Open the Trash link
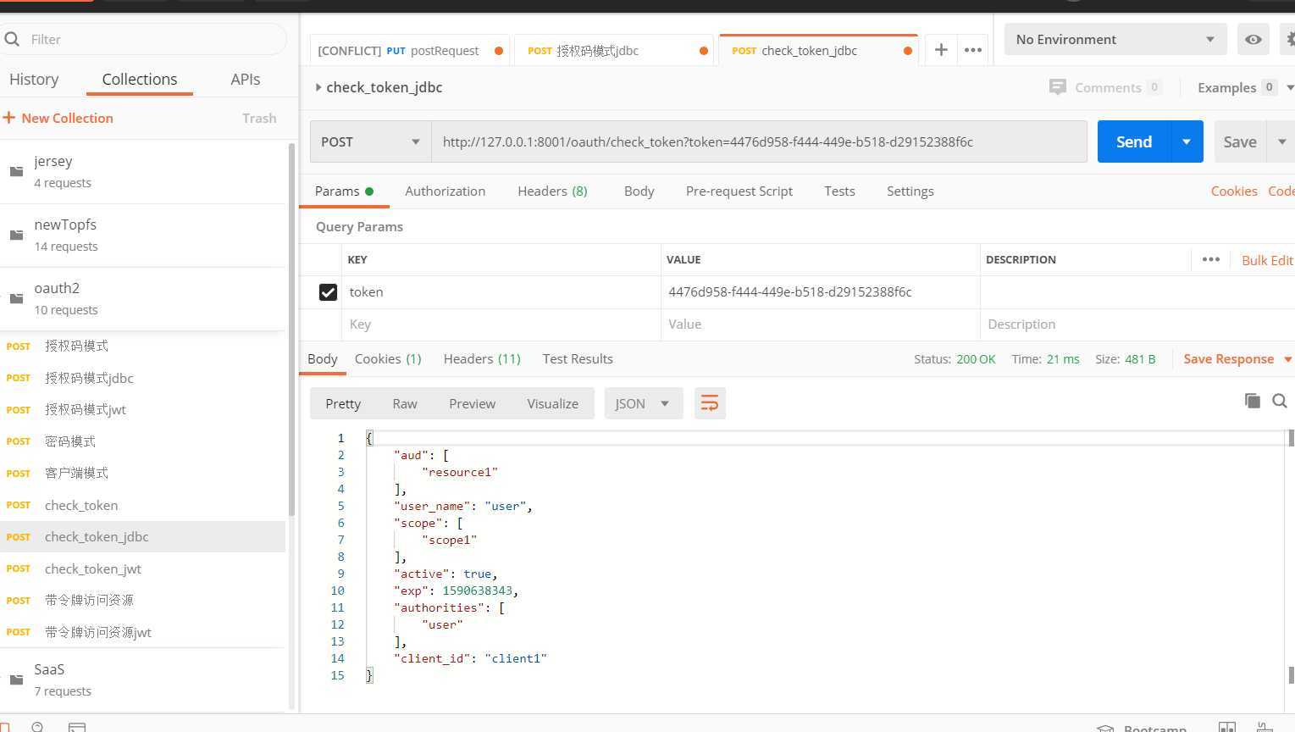 259,118
